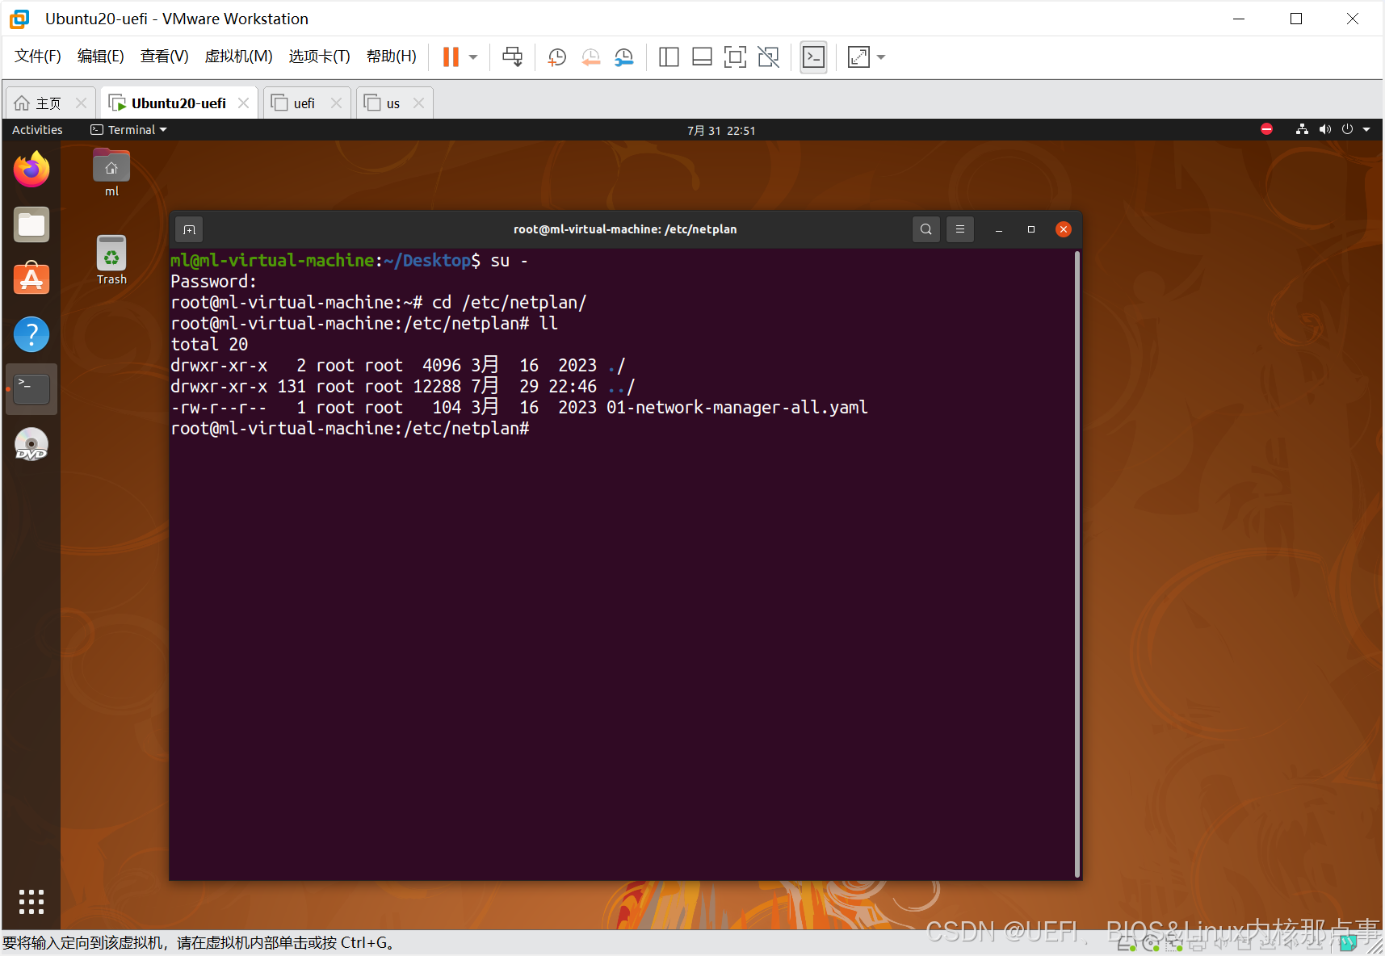Send Ctrl+Alt+Del to virtual machine
Screen dimensions: 1385x956
512,57
